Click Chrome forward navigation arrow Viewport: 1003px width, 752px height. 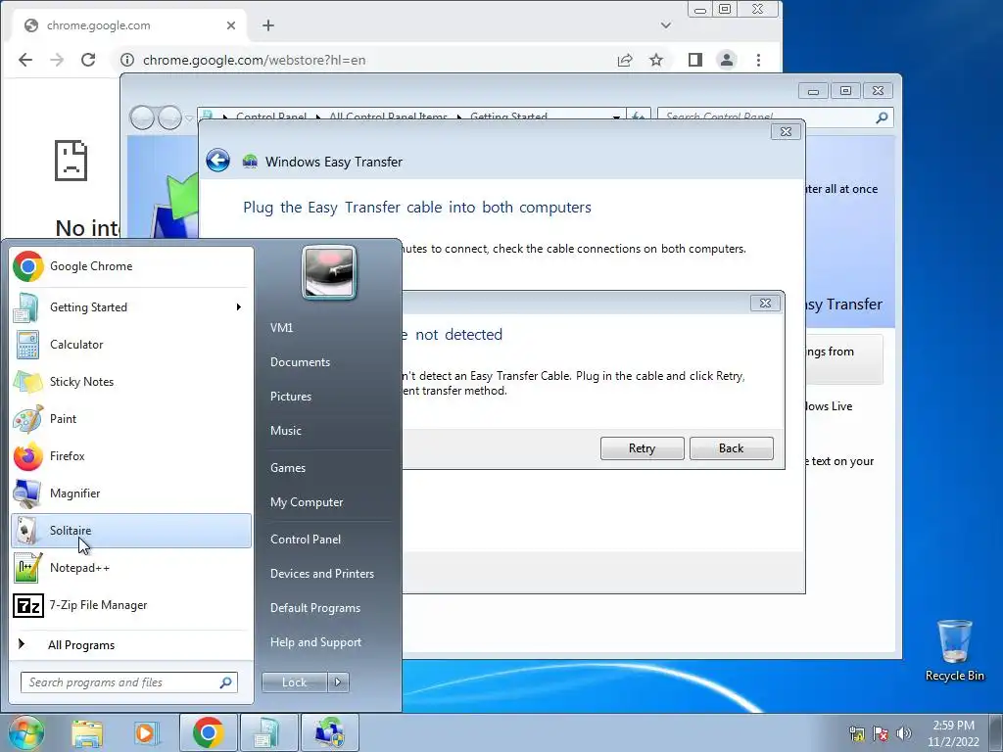[57, 60]
